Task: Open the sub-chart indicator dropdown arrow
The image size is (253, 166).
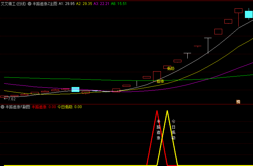Action: coord(2,107)
